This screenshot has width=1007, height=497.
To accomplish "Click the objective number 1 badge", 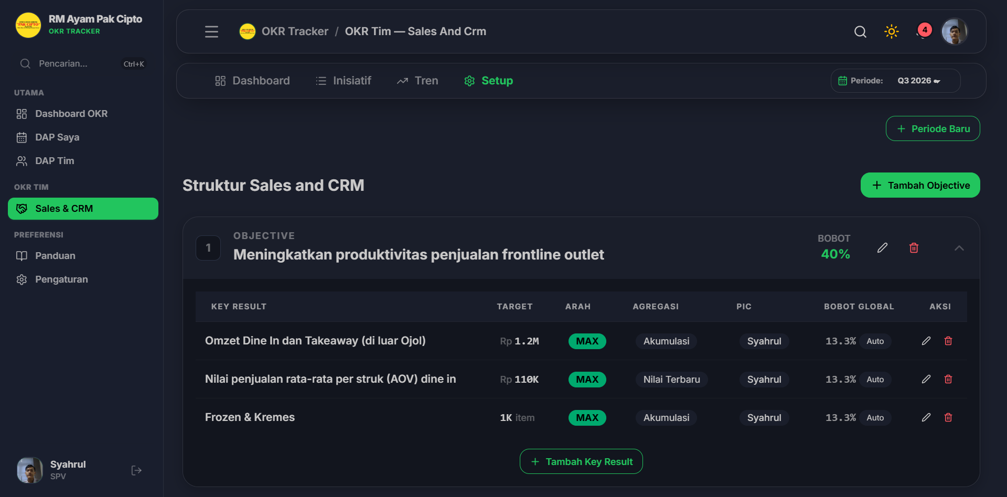I will [208, 248].
